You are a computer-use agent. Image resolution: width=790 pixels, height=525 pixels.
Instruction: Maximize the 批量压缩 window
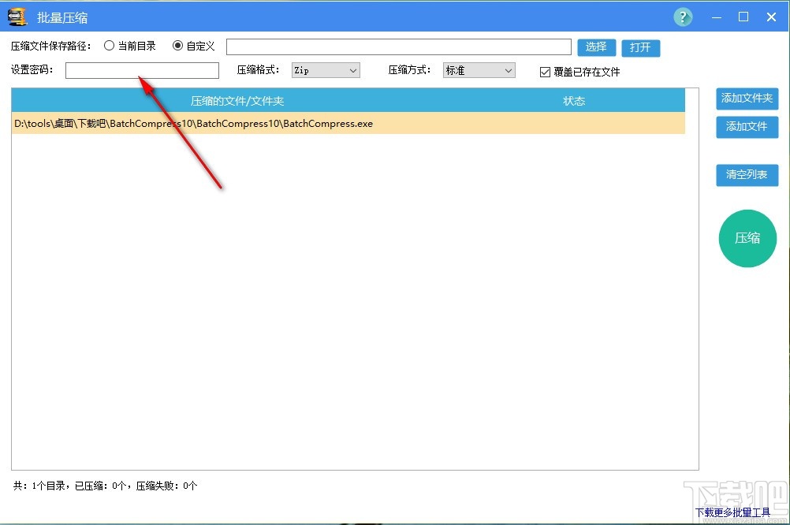point(743,17)
